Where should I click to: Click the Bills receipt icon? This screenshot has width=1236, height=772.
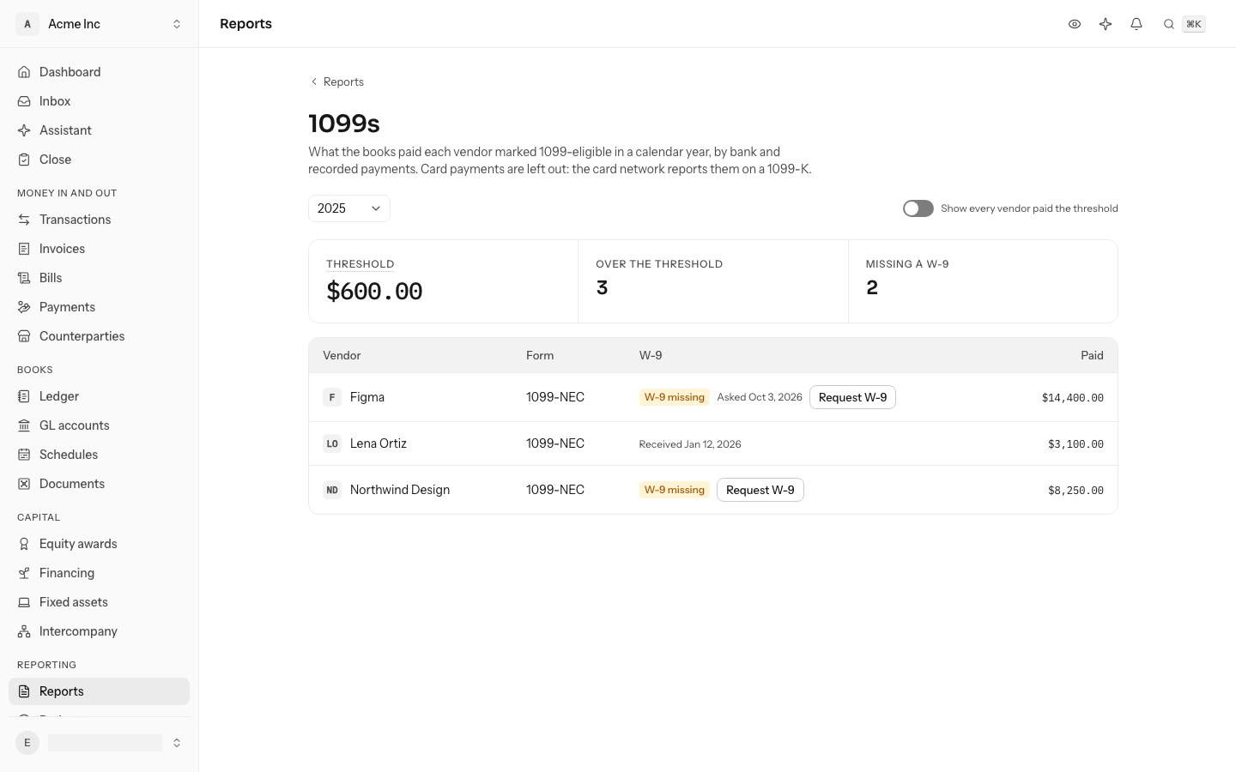(24, 278)
